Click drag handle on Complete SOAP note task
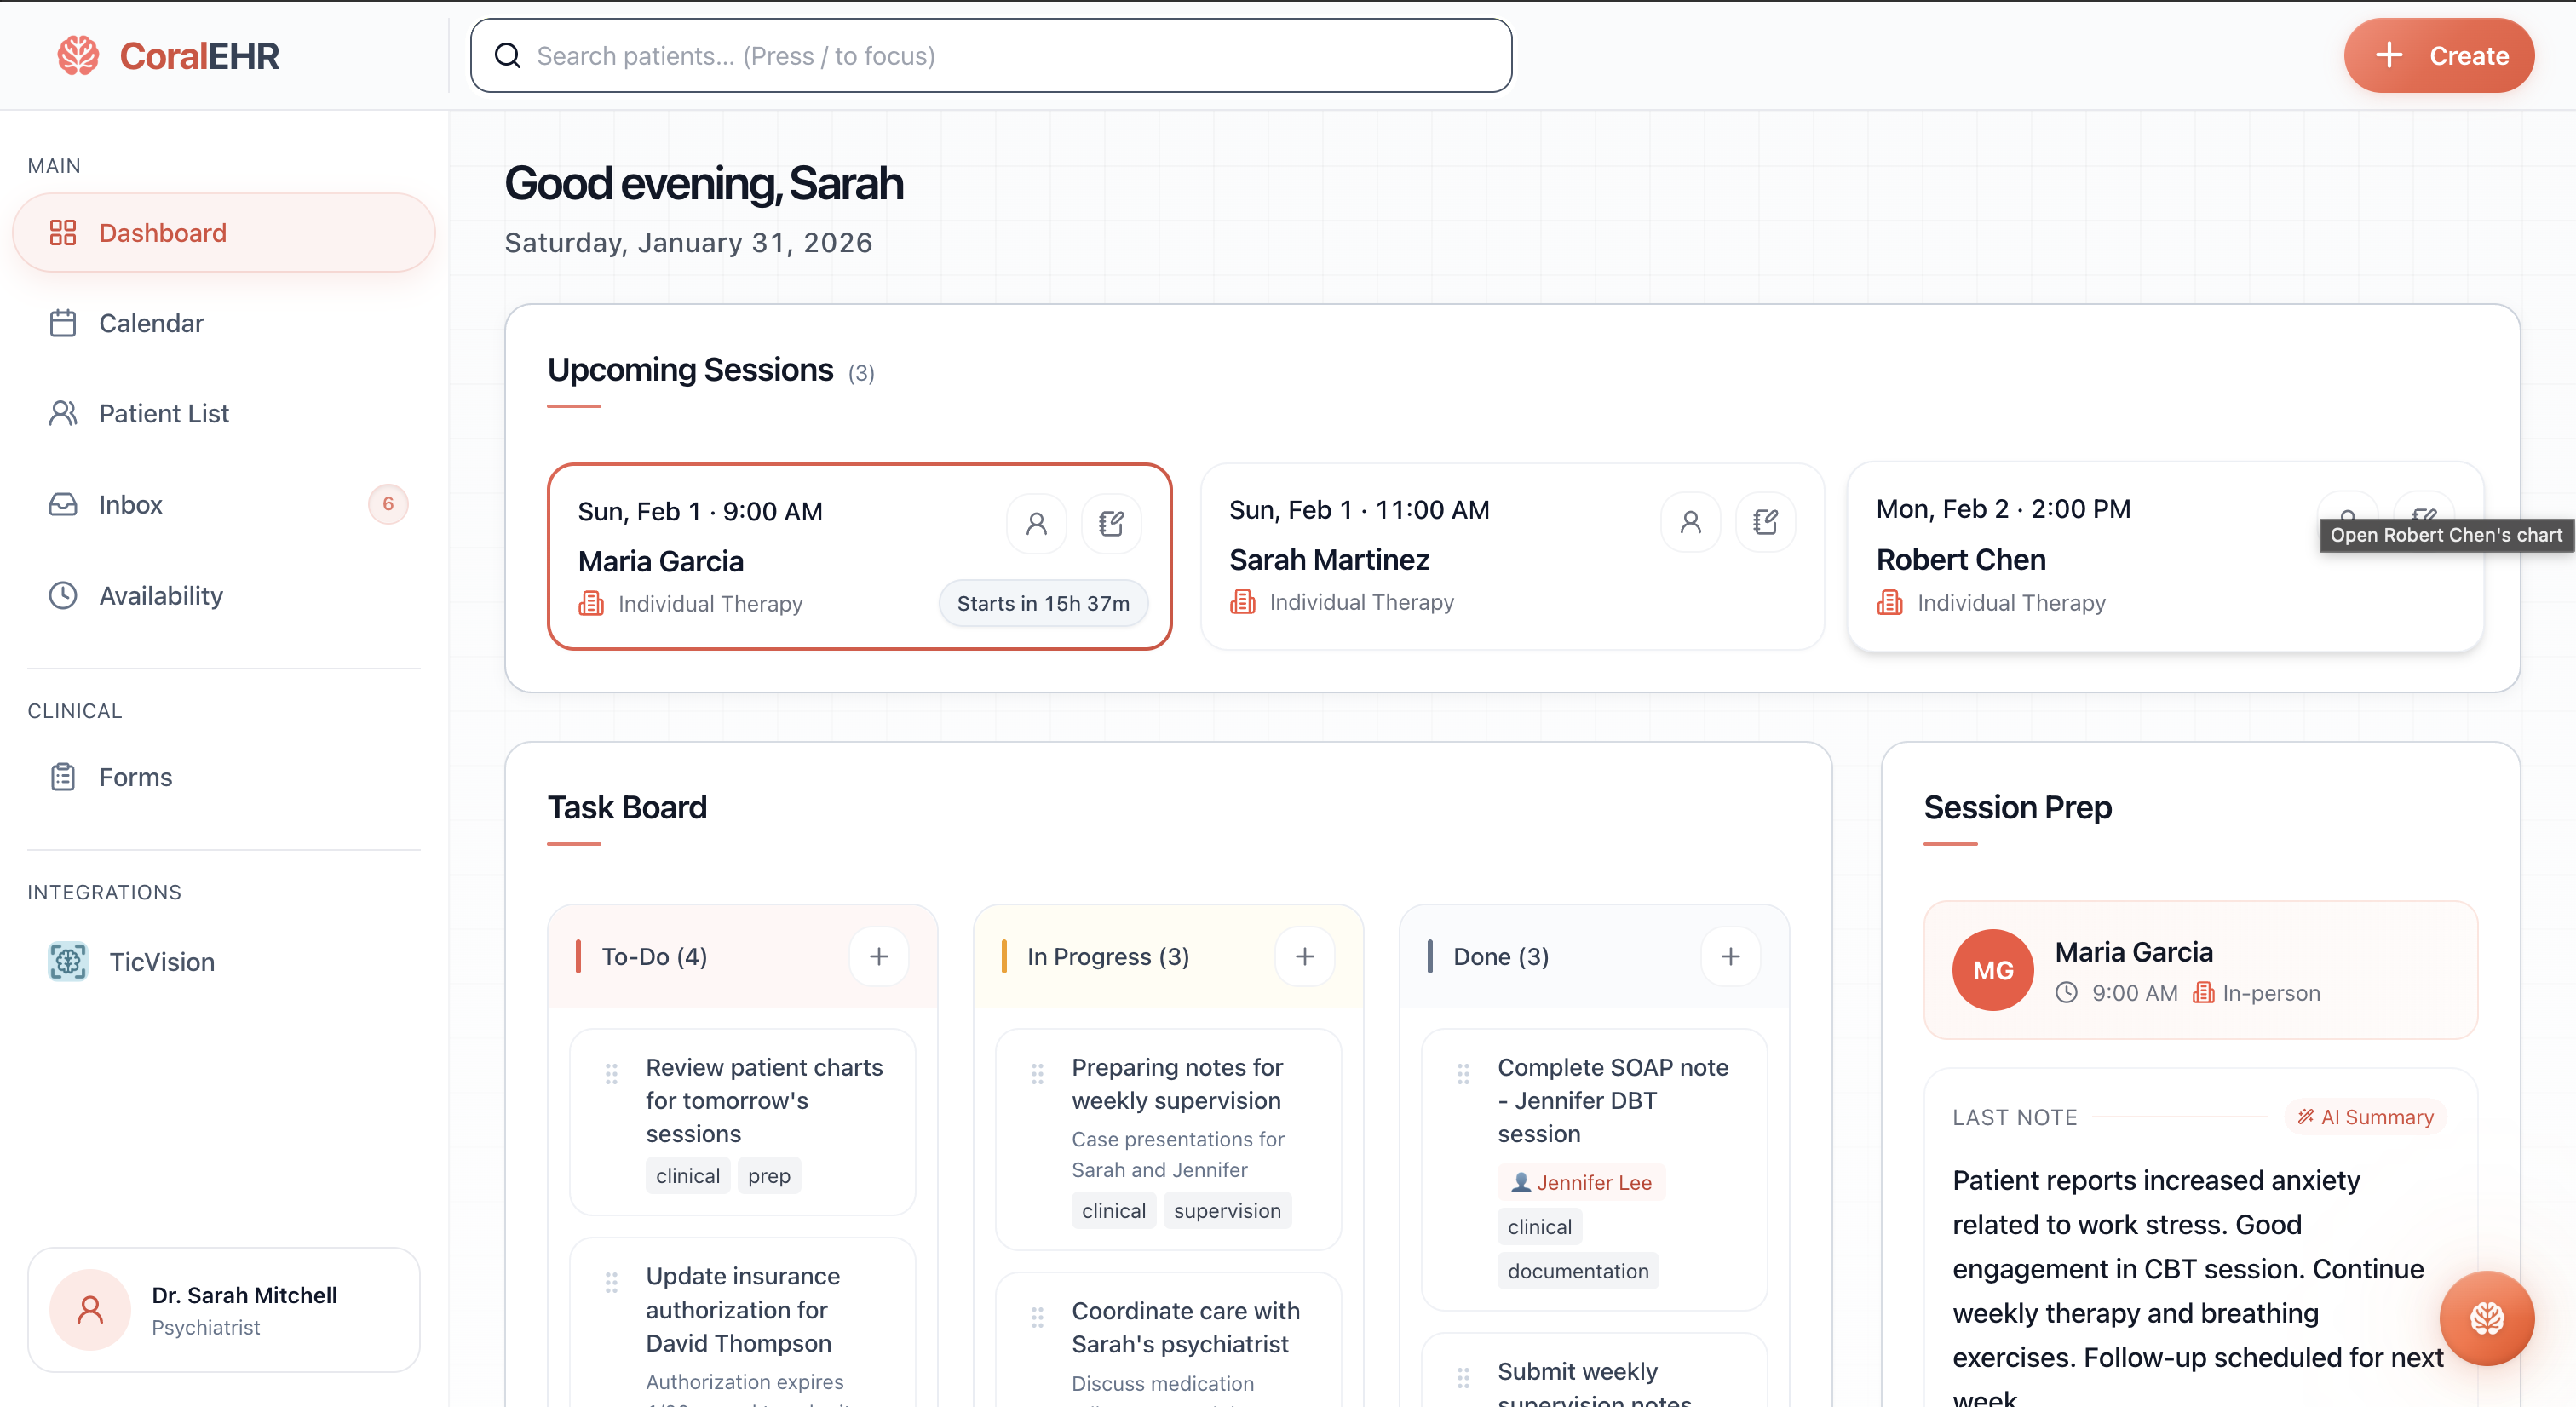The image size is (2576, 1407). tap(1463, 1074)
